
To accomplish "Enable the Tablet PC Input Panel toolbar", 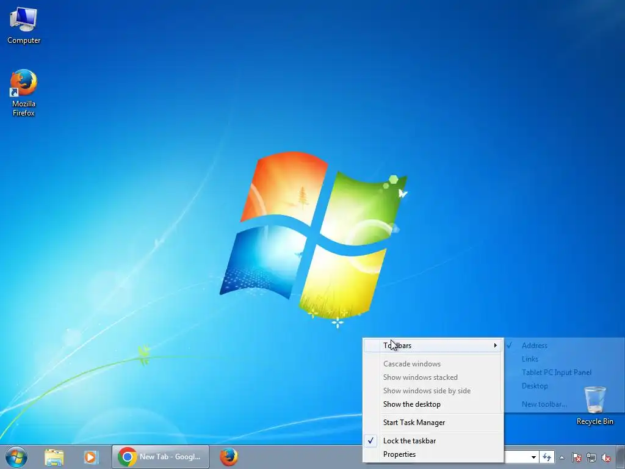I will pos(565,373).
